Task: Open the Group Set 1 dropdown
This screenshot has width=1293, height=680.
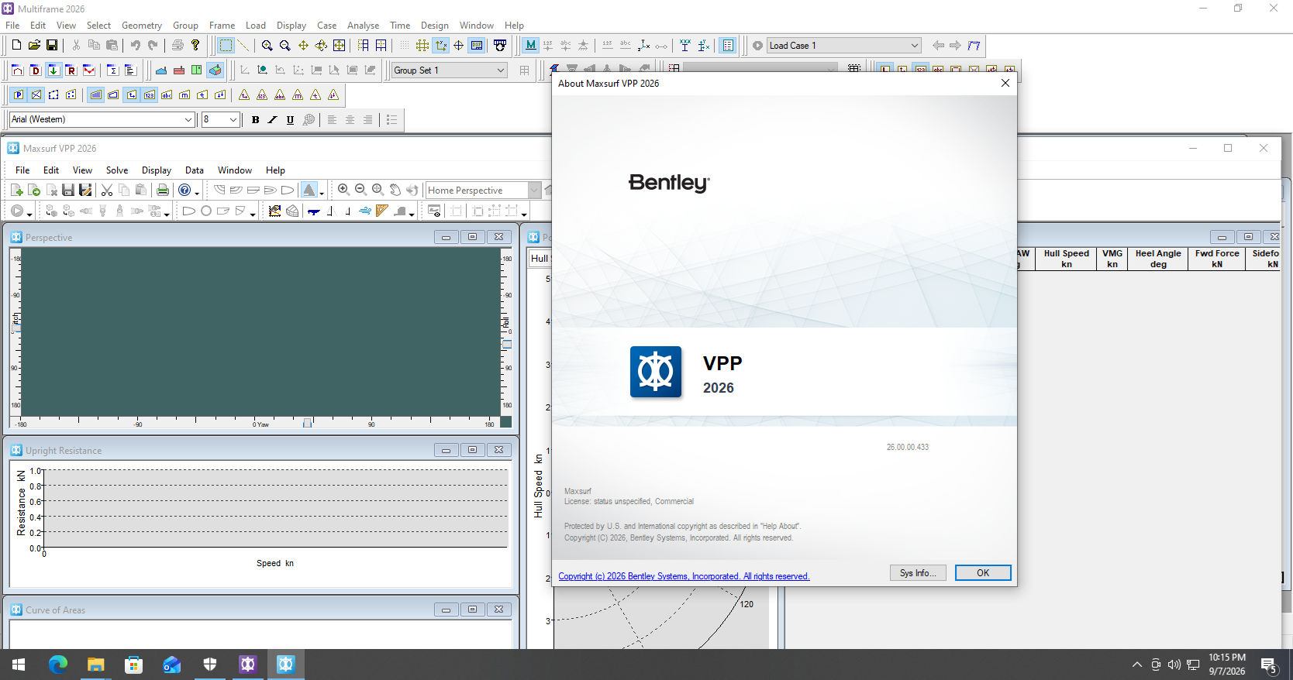Action: point(501,70)
